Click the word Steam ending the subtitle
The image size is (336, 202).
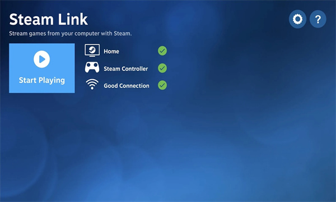tap(123, 34)
